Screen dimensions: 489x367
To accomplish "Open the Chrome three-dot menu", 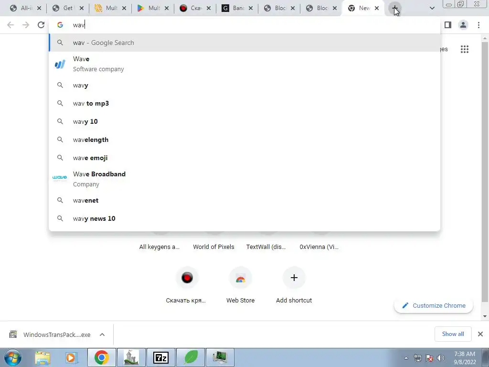I will pyautogui.click(x=478, y=25).
